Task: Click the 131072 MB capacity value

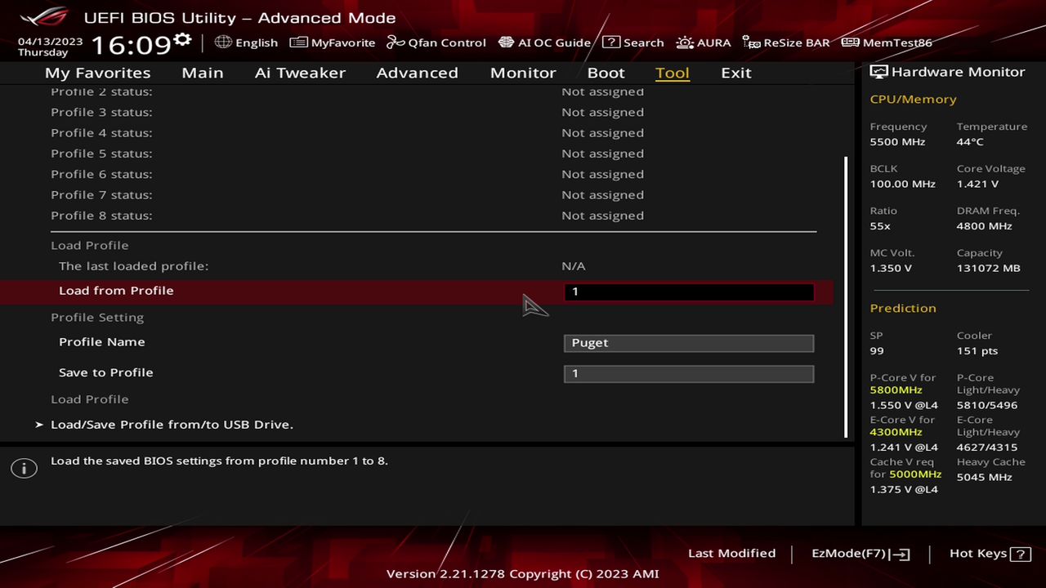Action: pos(989,269)
